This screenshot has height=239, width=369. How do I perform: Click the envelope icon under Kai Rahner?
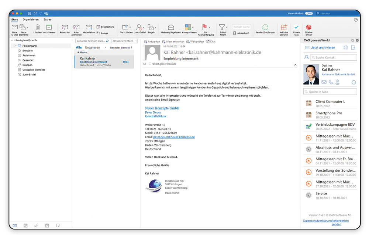pyautogui.click(x=324, y=82)
